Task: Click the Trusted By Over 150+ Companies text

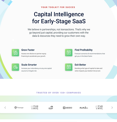Action: click(x=58, y=93)
